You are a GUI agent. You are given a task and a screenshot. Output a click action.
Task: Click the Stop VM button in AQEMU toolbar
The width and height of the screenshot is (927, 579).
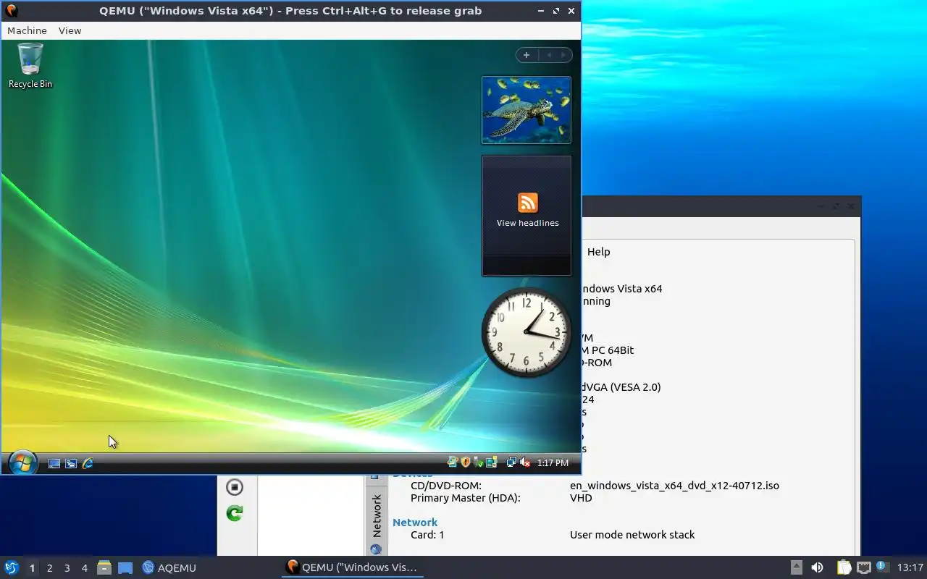(x=234, y=487)
